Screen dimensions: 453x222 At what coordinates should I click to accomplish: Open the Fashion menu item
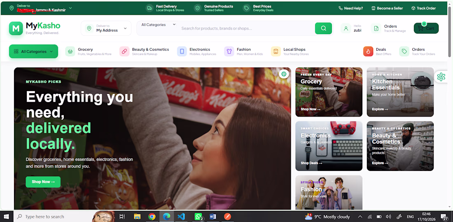coord(243,51)
